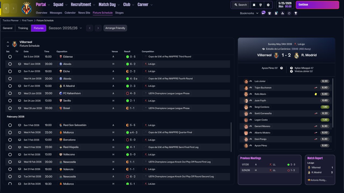Screen dimensions: 344x193
Task: Click the trophy bookmark icon
Action: [296, 13]
